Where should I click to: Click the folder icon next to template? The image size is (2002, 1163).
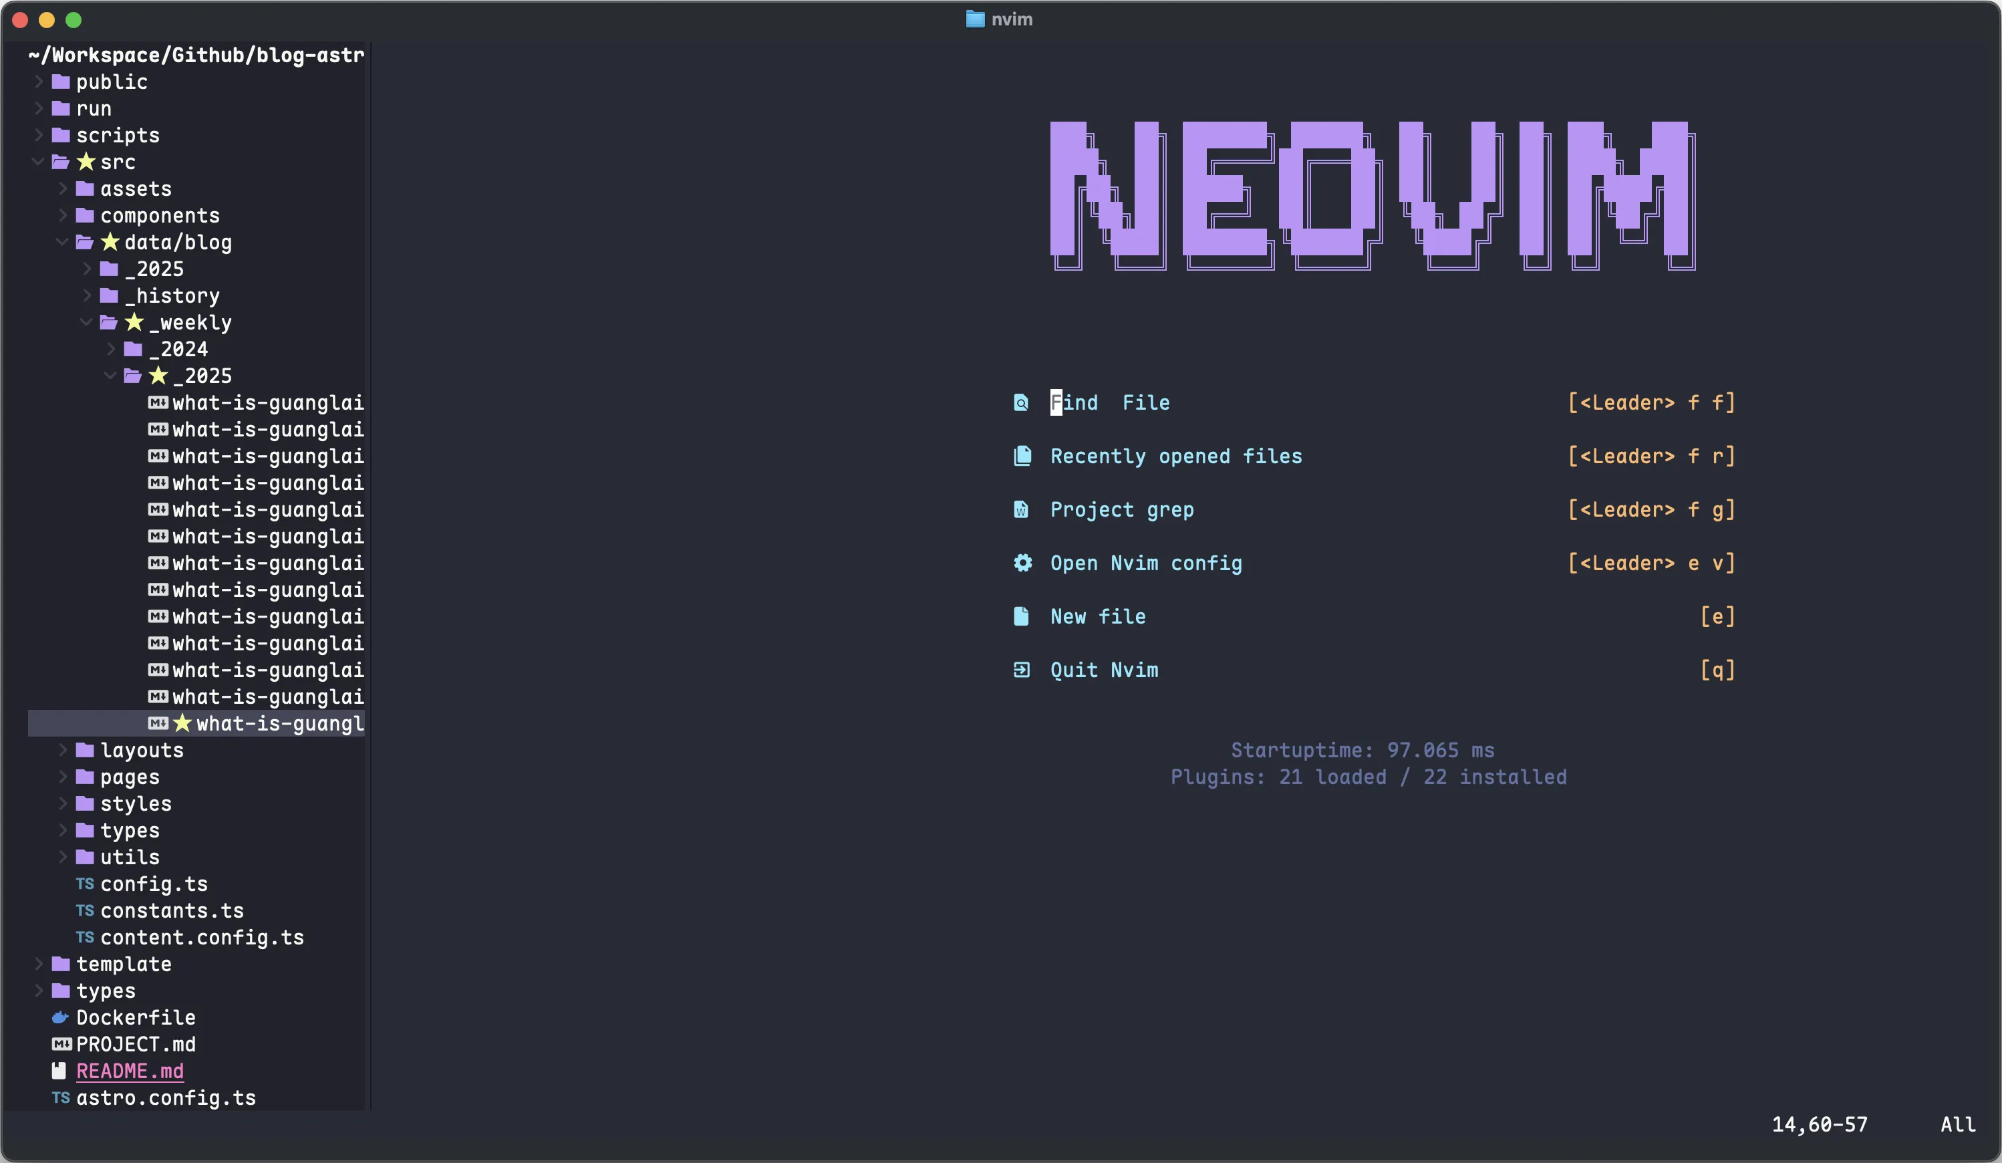click(x=60, y=964)
